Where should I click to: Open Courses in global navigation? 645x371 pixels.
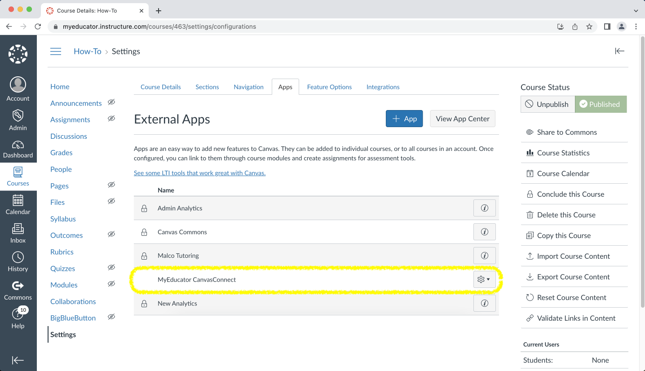[18, 176]
